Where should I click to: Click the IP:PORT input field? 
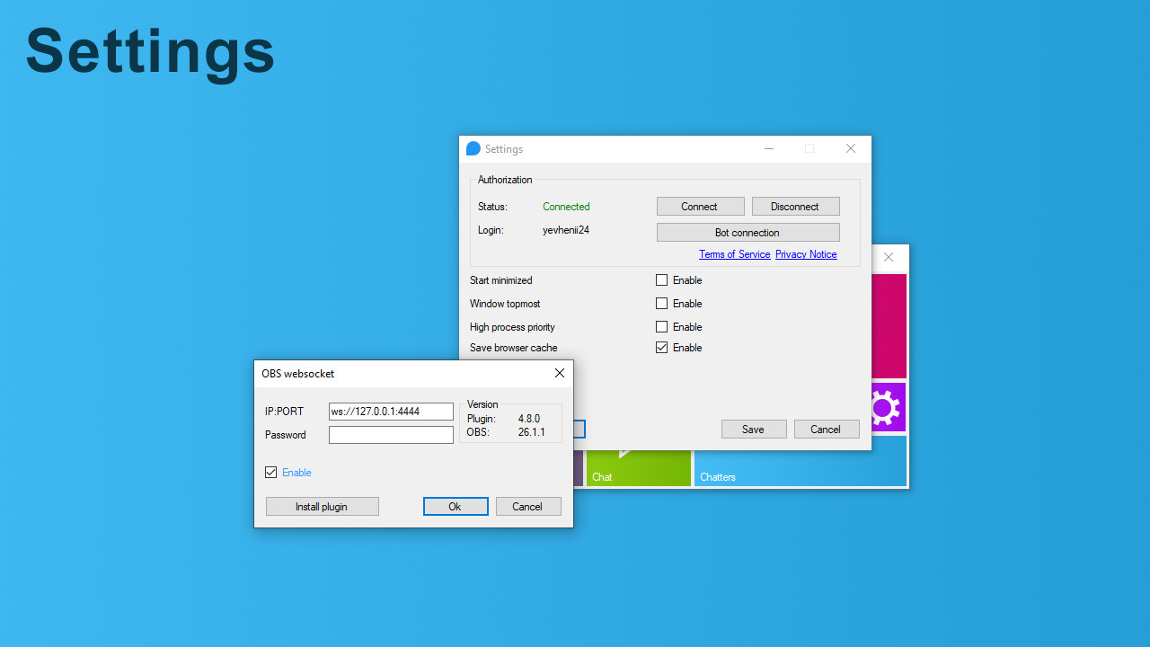(x=391, y=411)
